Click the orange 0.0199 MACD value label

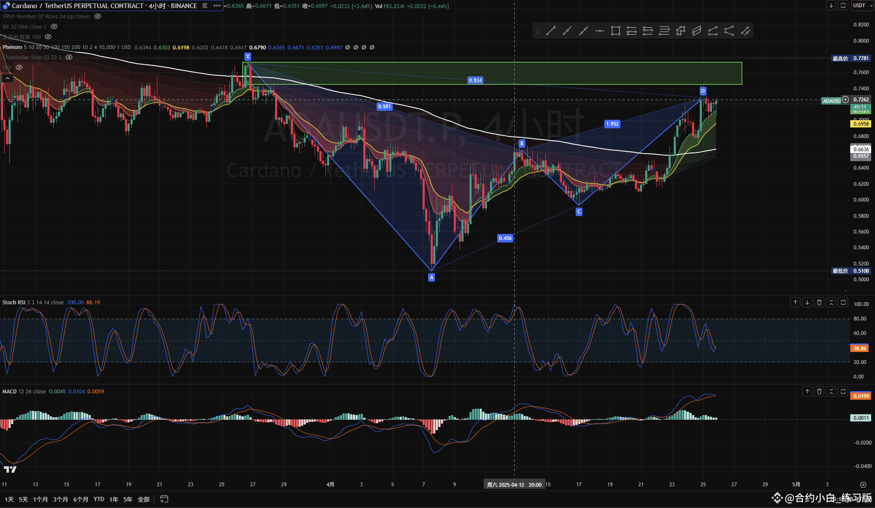click(x=861, y=396)
